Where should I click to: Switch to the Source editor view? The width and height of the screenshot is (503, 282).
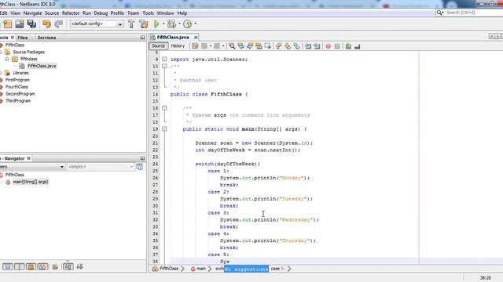click(x=158, y=46)
